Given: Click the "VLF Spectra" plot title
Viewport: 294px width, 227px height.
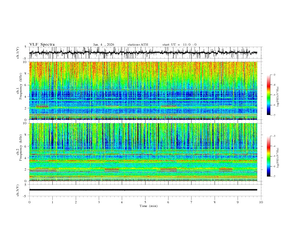Looking at the screenshot, I should coord(42,45).
